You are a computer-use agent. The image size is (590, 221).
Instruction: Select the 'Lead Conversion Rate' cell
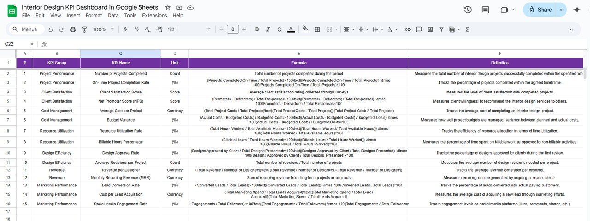pyautogui.click(x=121, y=185)
